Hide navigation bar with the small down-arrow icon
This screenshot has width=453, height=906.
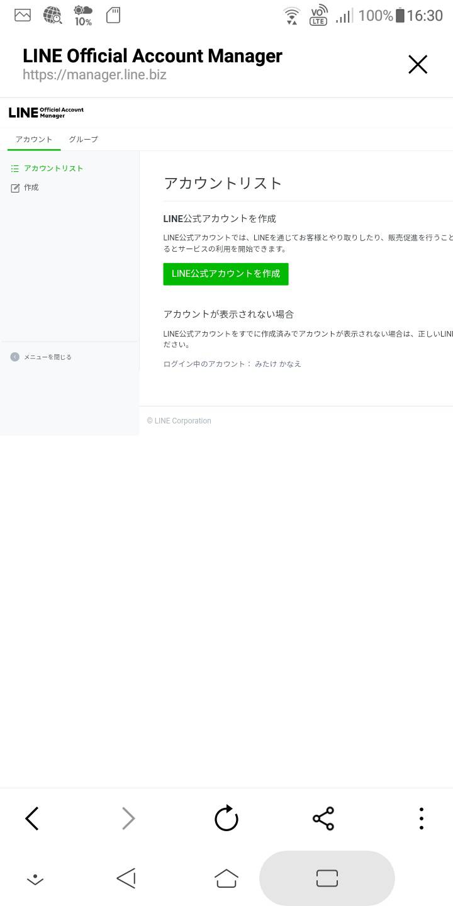tap(35, 878)
